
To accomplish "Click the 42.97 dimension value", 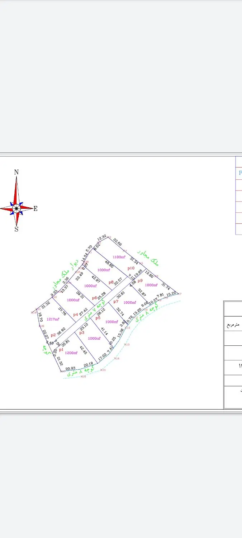I will [96, 280].
